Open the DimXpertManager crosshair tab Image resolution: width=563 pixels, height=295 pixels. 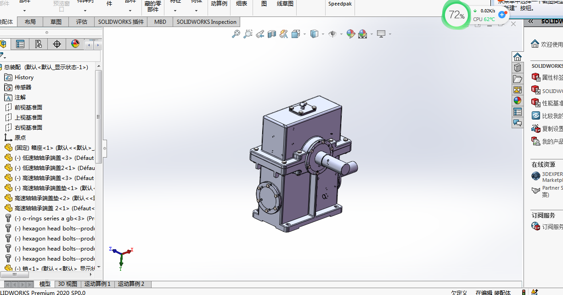(57, 44)
